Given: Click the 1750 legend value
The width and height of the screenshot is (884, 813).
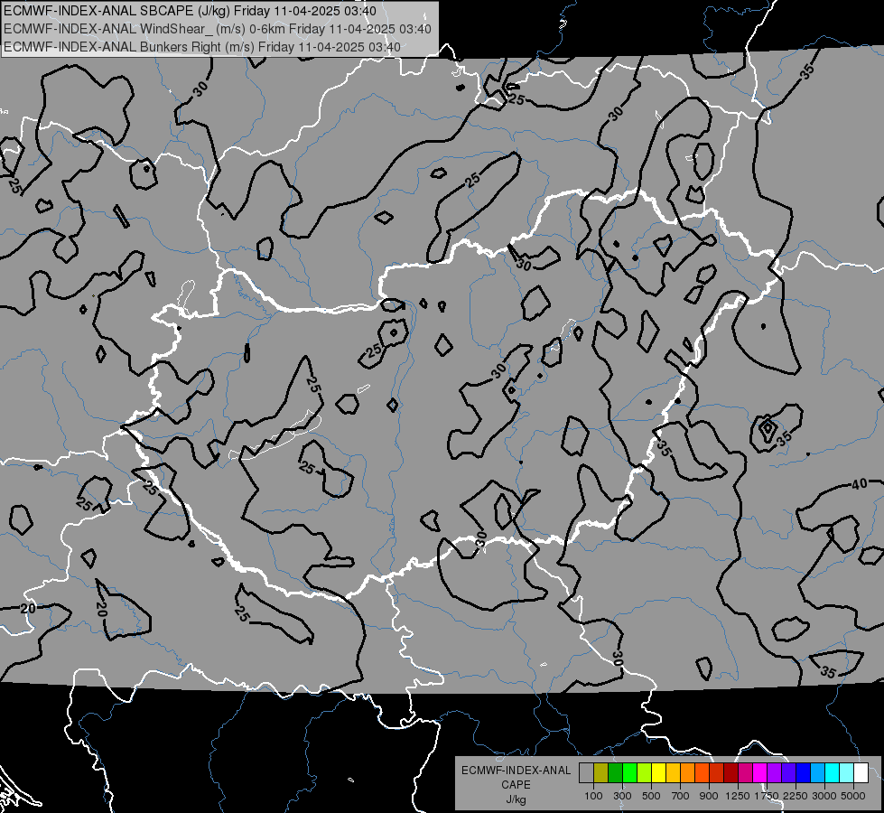Looking at the screenshot, I should coord(766,796).
